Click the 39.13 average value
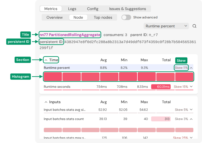Screen dimensions: 202x143 (x=103, y=119)
